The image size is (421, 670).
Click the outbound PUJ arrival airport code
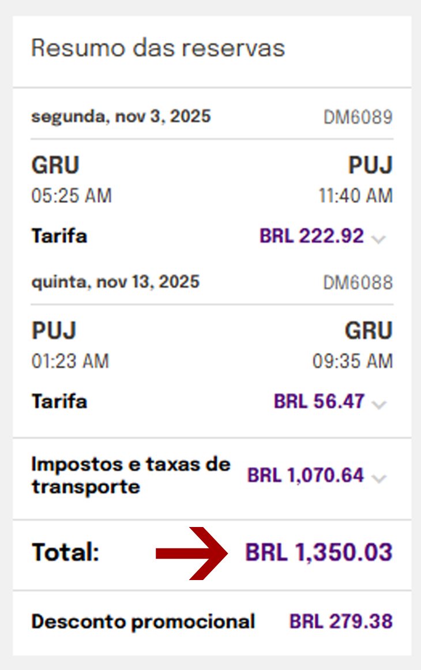point(370,165)
